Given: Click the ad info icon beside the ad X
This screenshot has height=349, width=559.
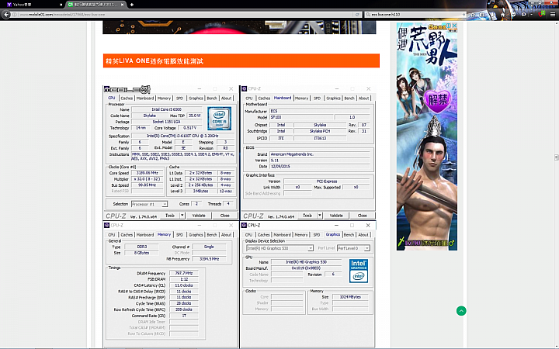Looking at the screenshot, I should tap(450, 26).
